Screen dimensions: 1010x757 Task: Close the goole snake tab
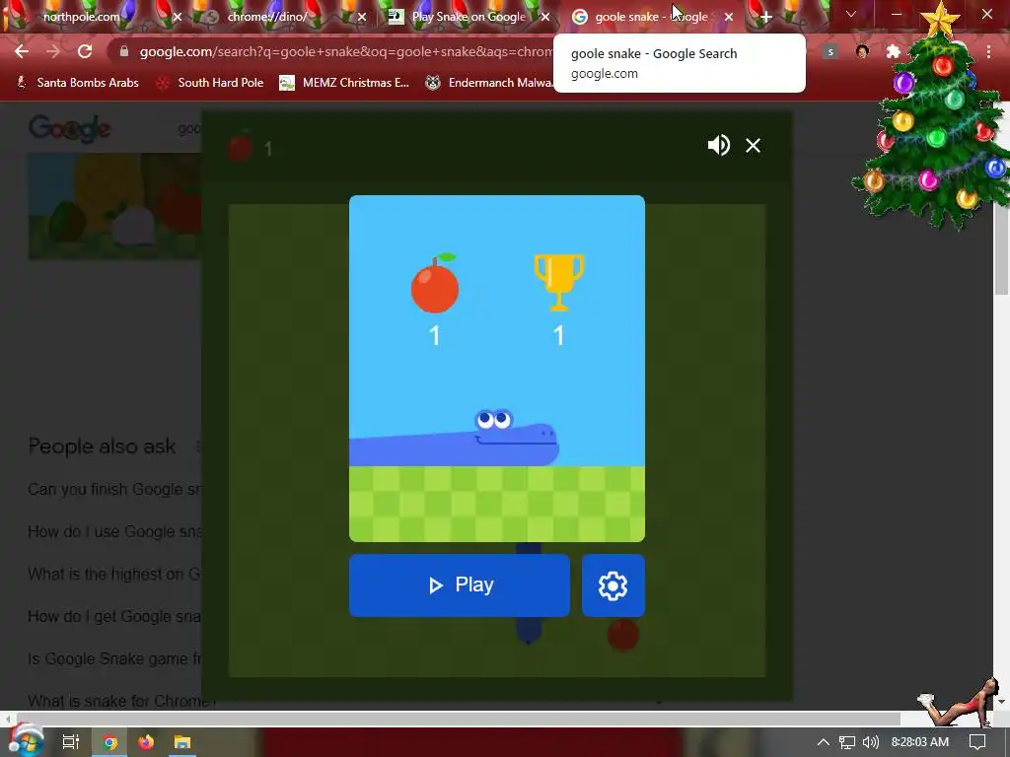tap(729, 18)
